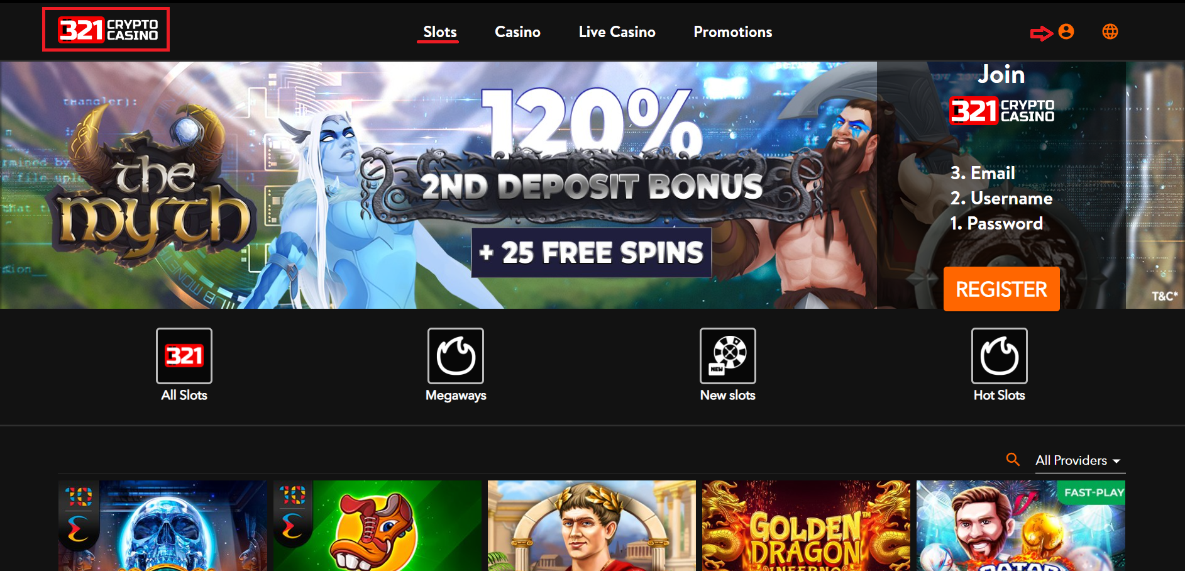Switch to the Slots tab
Image resolution: width=1185 pixels, height=571 pixels.
(x=439, y=32)
